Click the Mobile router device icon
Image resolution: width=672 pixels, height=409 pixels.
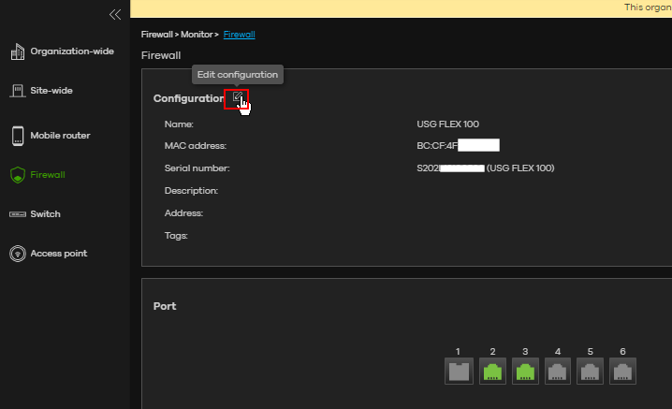pyautogui.click(x=17, y=136)
